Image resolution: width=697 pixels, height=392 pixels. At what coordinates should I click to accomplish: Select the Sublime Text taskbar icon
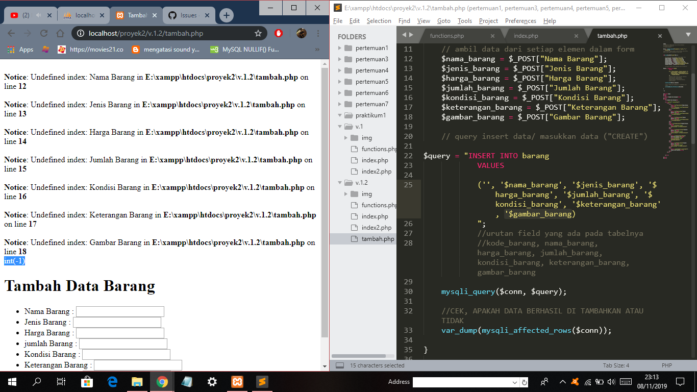coord(263,382)
